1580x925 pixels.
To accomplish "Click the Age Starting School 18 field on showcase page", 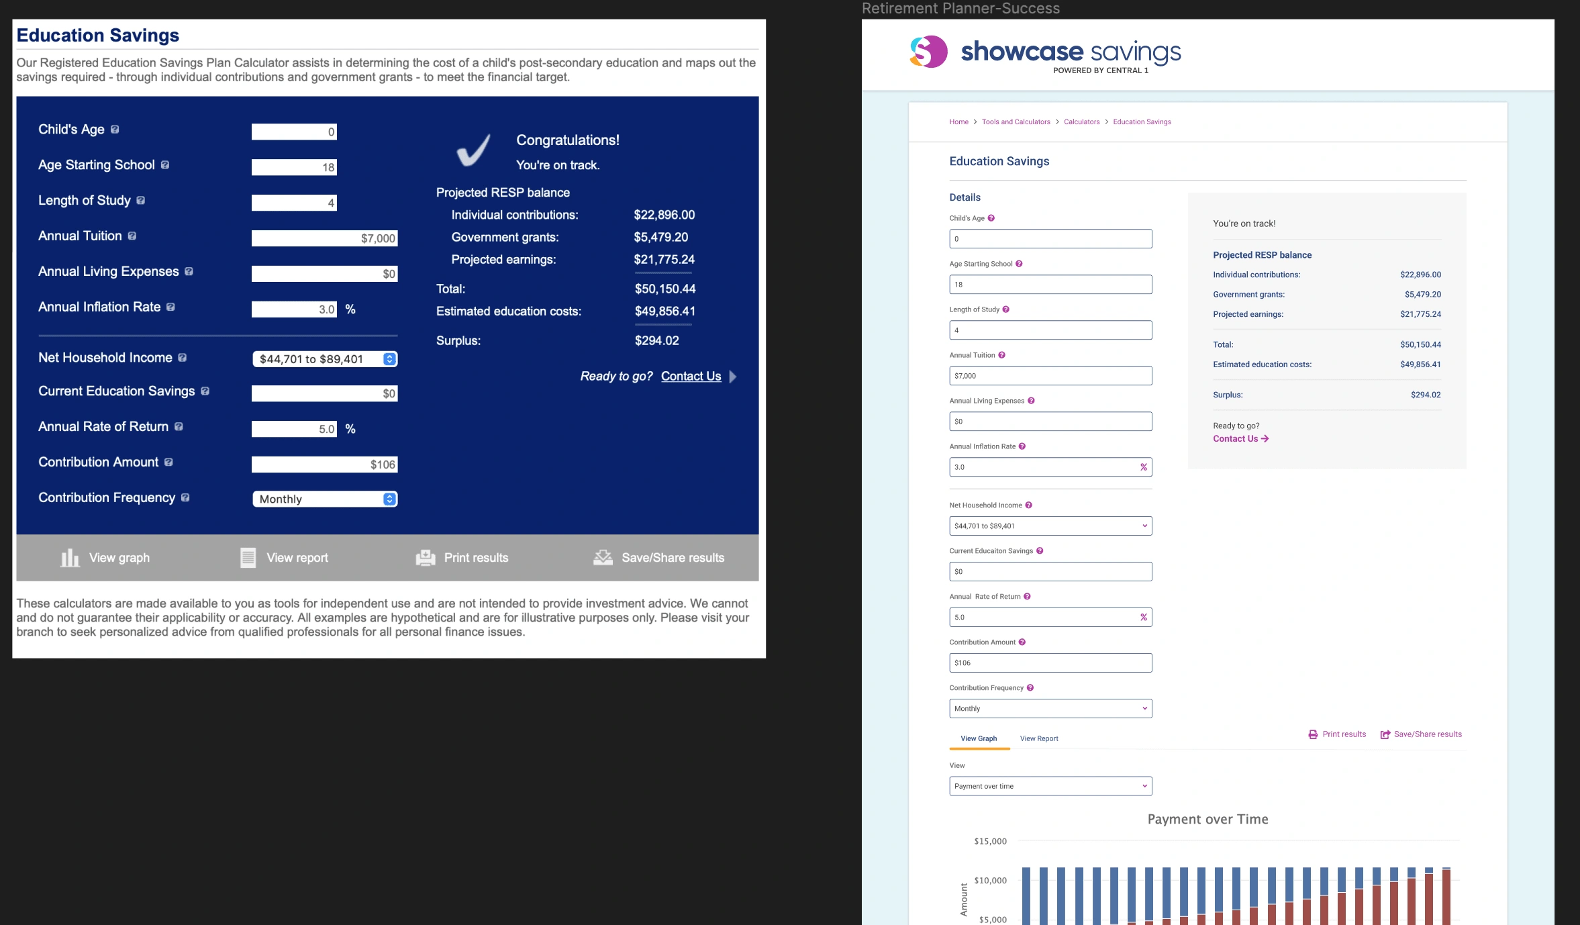I will pyautogui.click(x=1050, y=285).
